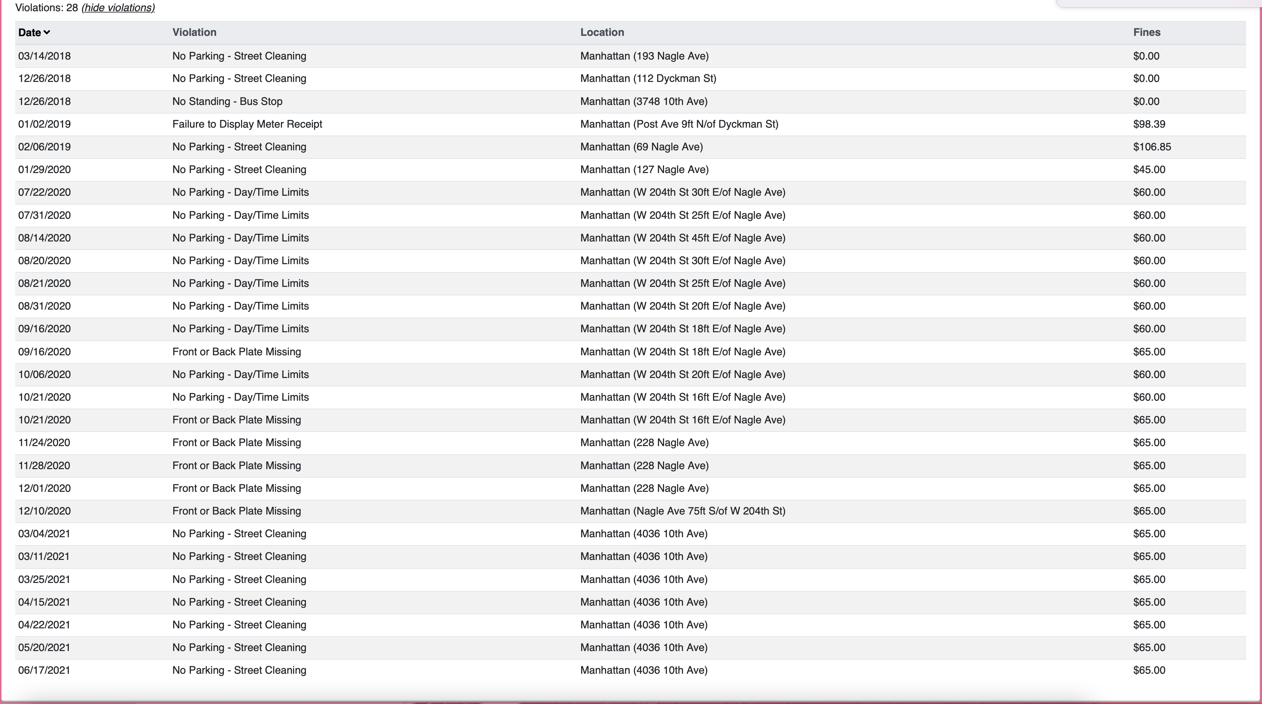Select the 01/29/2020 date cell

tap(44, 170)
